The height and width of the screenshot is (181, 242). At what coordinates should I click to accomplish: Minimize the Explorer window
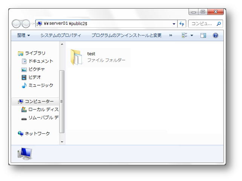pyautogui.click(x=193, y=12)
